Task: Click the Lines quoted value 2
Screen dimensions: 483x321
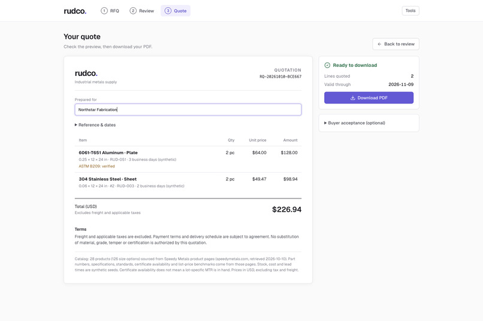Action: [x=412, y=76]
